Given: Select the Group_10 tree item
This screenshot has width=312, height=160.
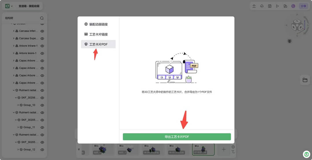Looking at the screenshot, I should point(29,105).
